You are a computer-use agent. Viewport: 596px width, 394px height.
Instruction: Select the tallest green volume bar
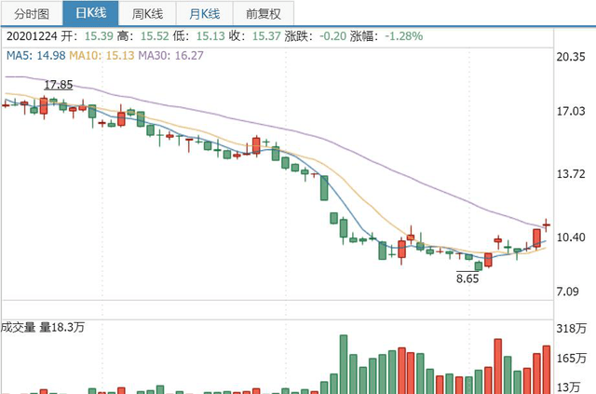pos(344,364)
